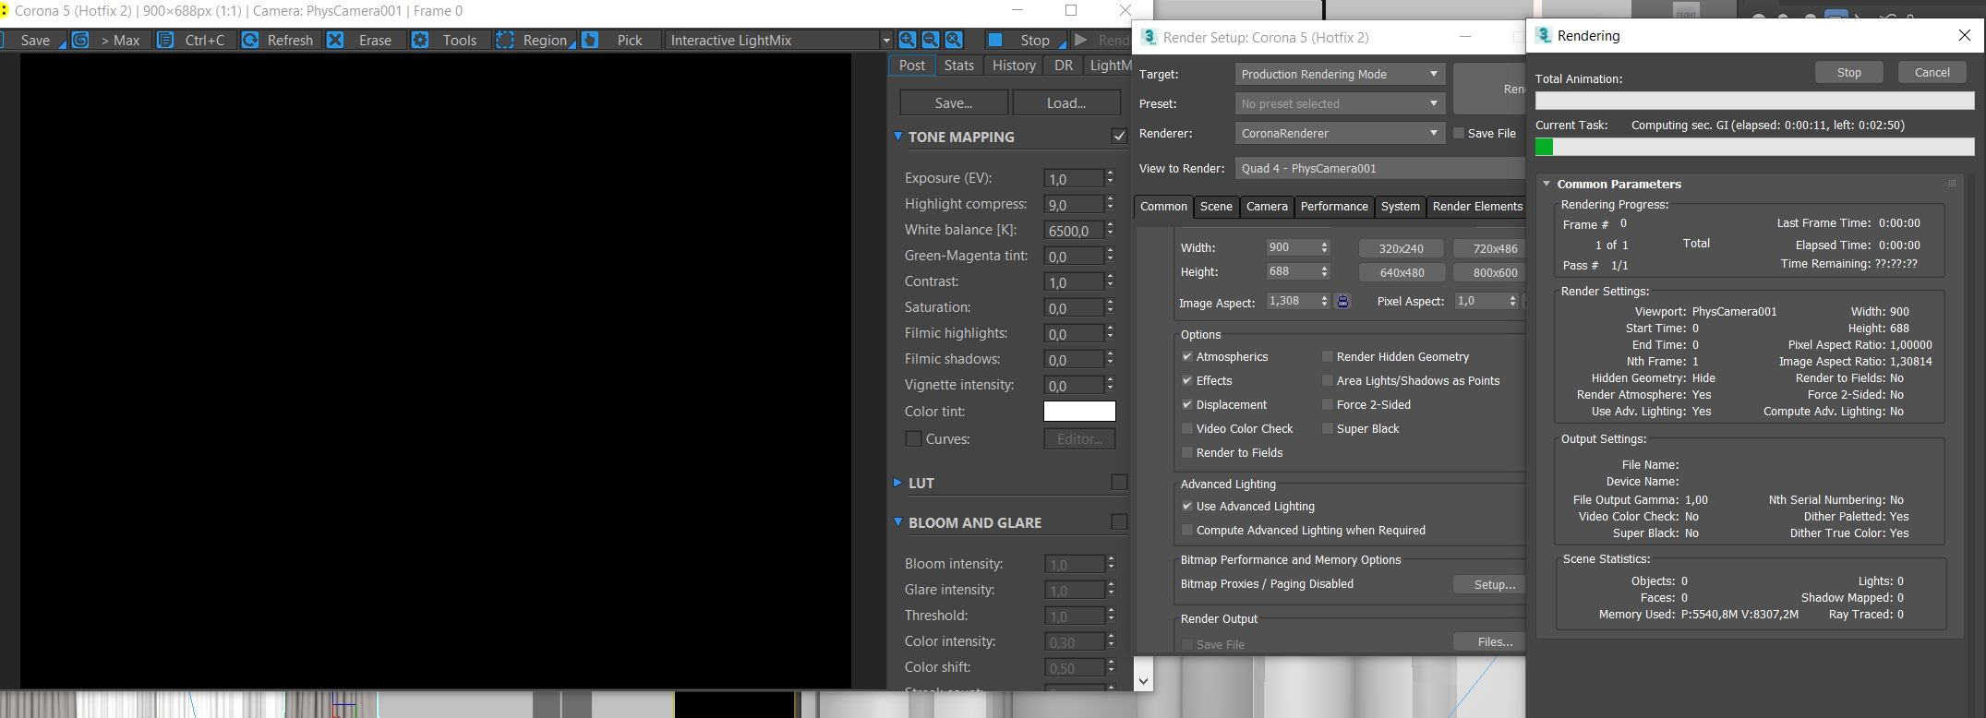The height and width of the screenshot is (718, 1986).
Task: Click the Image Aspect lock icon
Action: [1343, 301]
